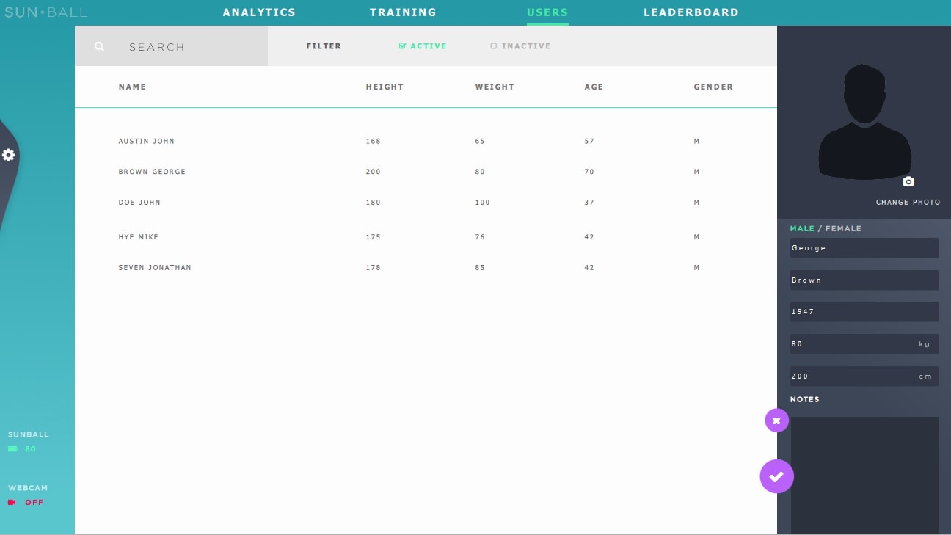Click Seven Jonathan's height 178
Viewport: 951px width, 535px height.
click(374, 268)
